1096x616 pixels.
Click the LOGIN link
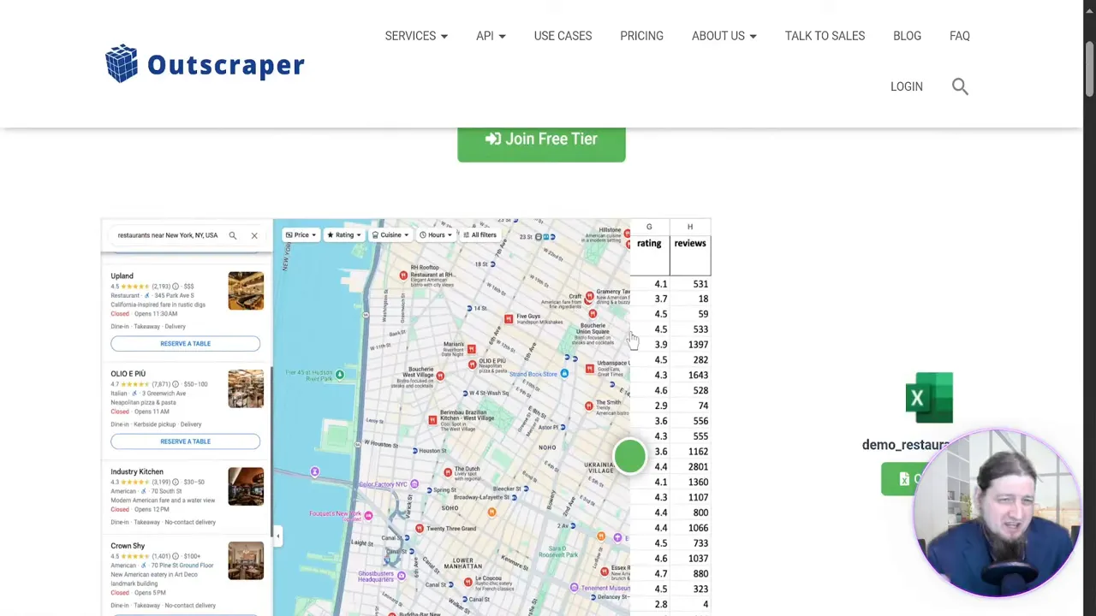click(906, 86)
